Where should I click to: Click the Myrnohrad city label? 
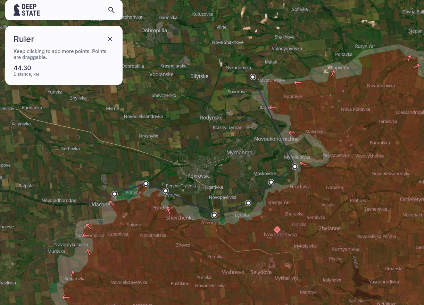coord(239,152)
